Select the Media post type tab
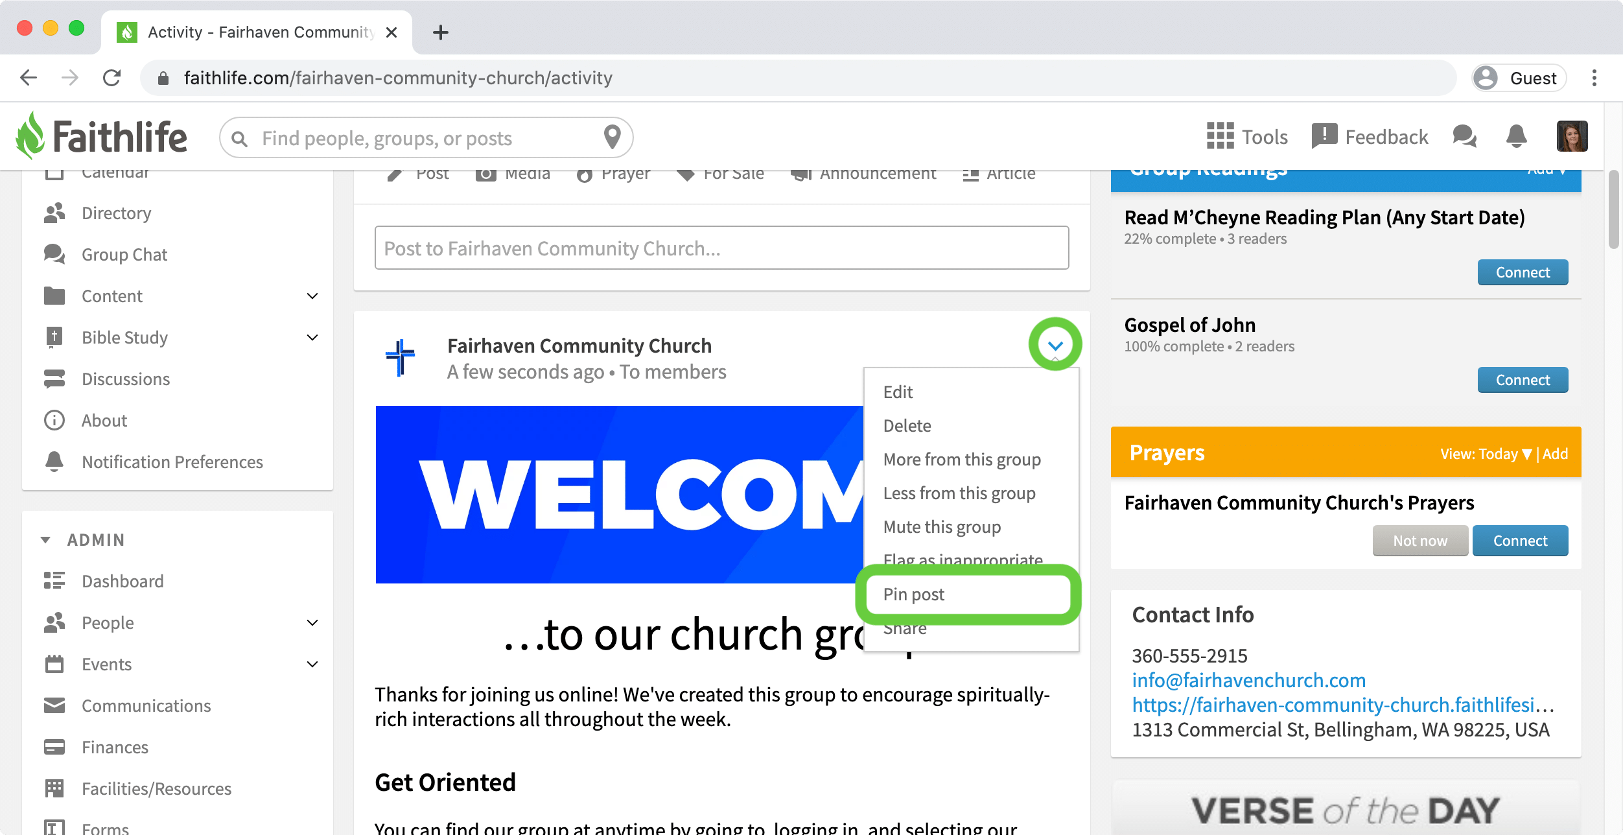Screen dimensions: 1623x835 (x=513, y=173)
